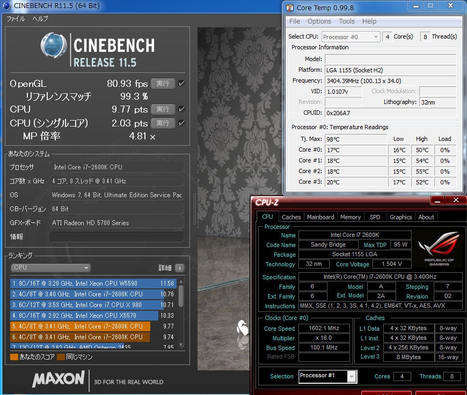This screenshot has height=395, width=467.
Task: Select ranking row Intel Xeon CPU X5570
Action: [93, 315]
